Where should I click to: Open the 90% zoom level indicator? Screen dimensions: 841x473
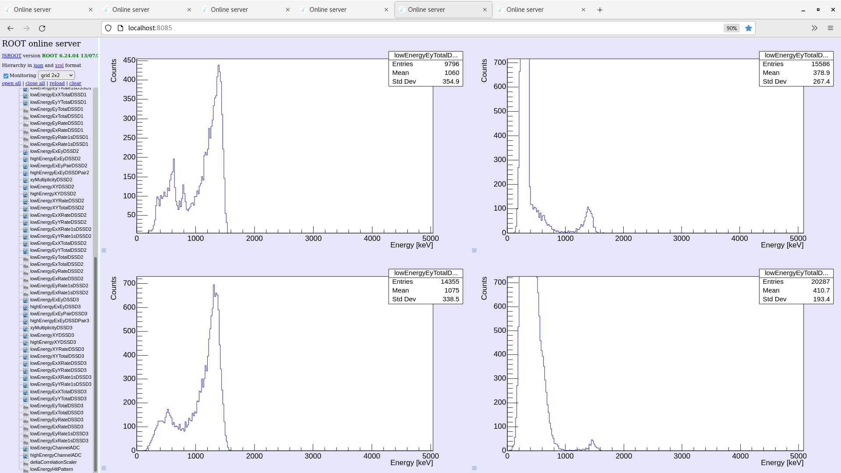[731, 28]
